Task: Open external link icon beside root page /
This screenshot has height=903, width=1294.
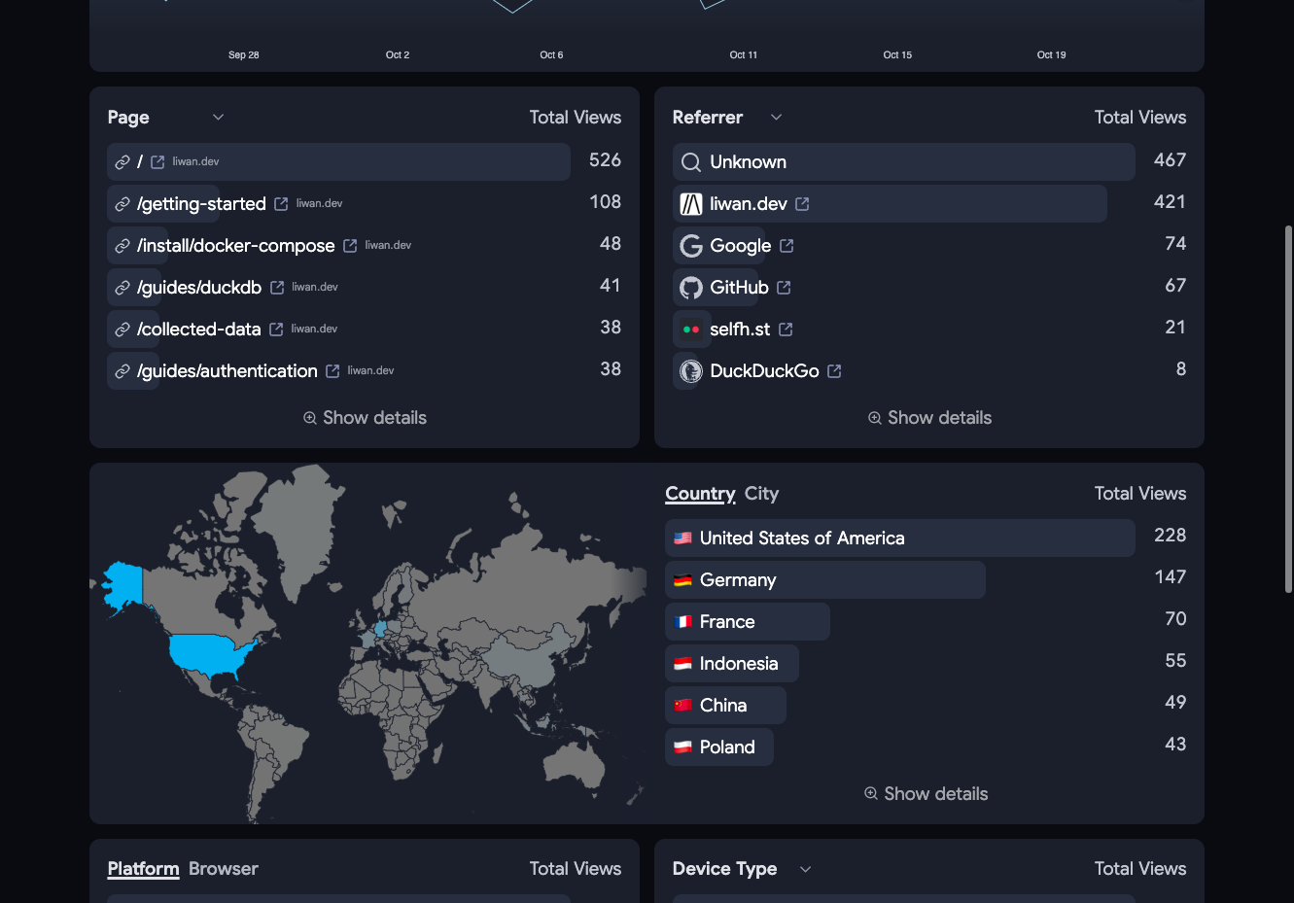Action: (157, 162)
